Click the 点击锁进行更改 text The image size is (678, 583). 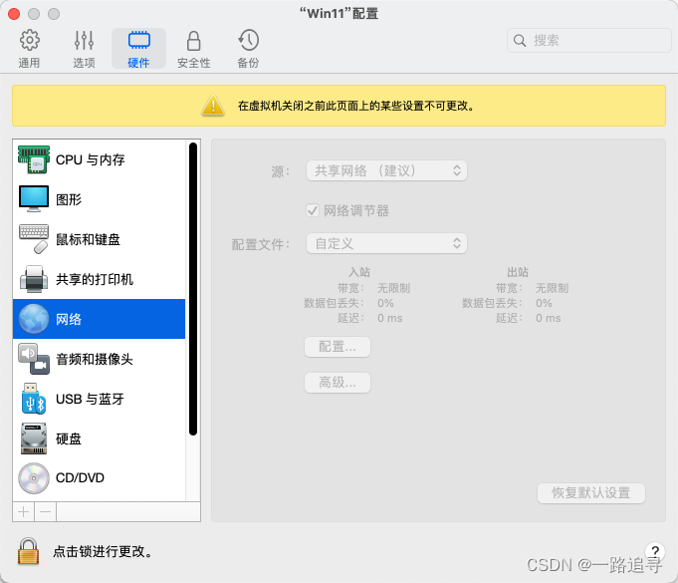[x=103, y=551]
